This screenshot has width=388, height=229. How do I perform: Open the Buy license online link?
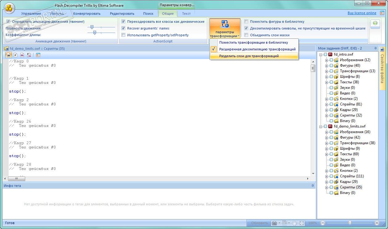click(x=362, y=13)
